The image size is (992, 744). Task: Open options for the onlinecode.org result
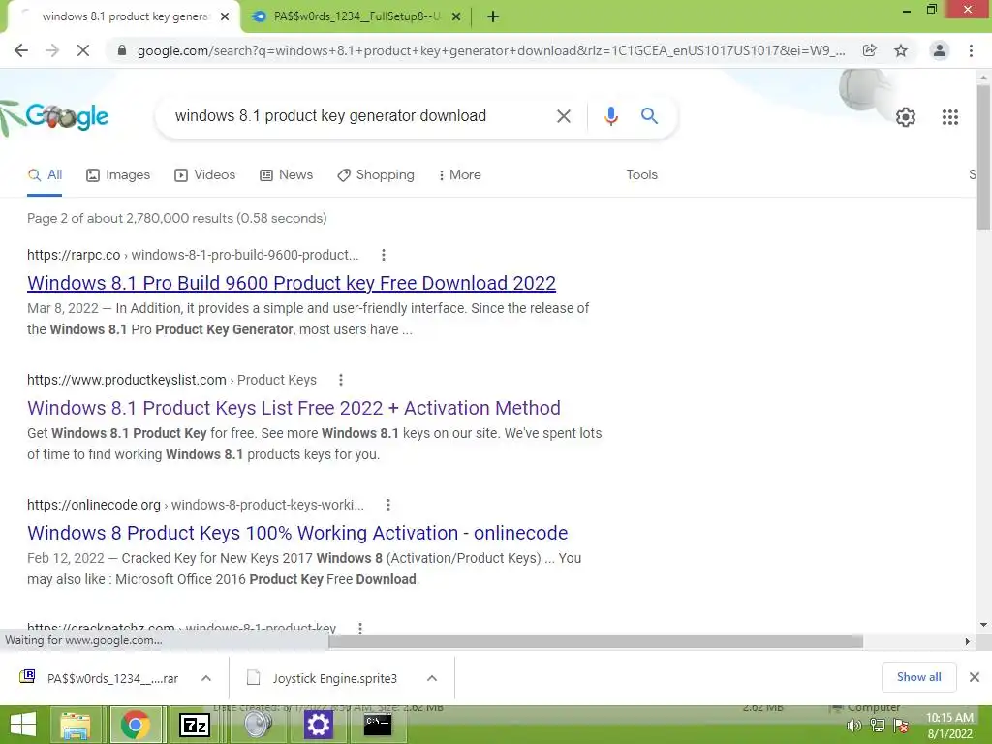pyautogui.click(x=388, y=505)
